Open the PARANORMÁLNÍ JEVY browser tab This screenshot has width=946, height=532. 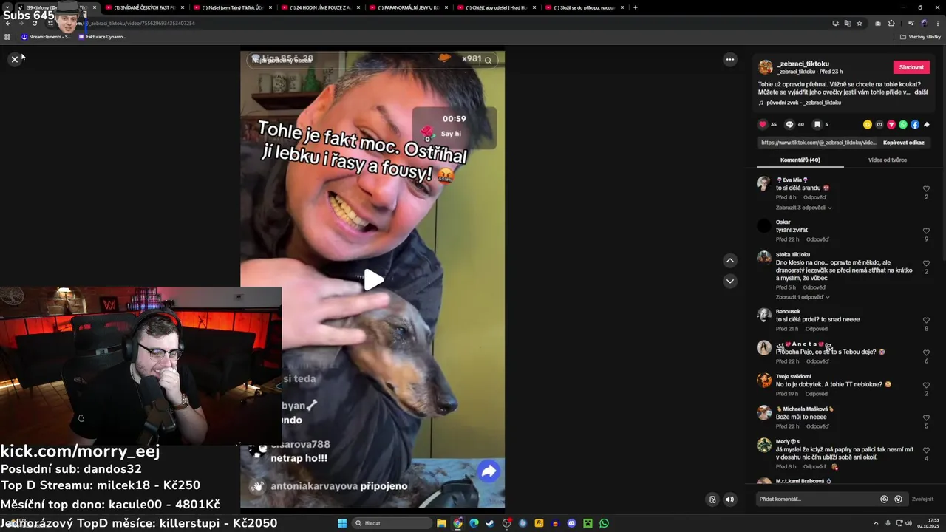pyautogui.click(x=408, y=7)
